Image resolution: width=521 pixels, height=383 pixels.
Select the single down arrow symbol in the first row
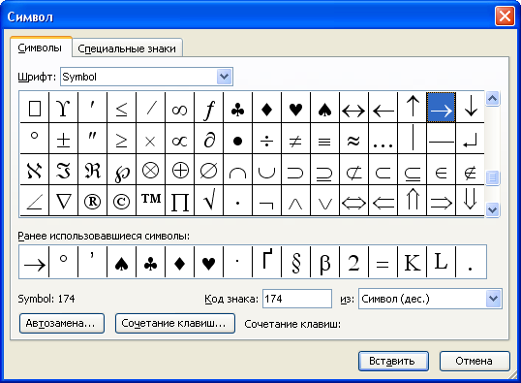tap(471, 108)
